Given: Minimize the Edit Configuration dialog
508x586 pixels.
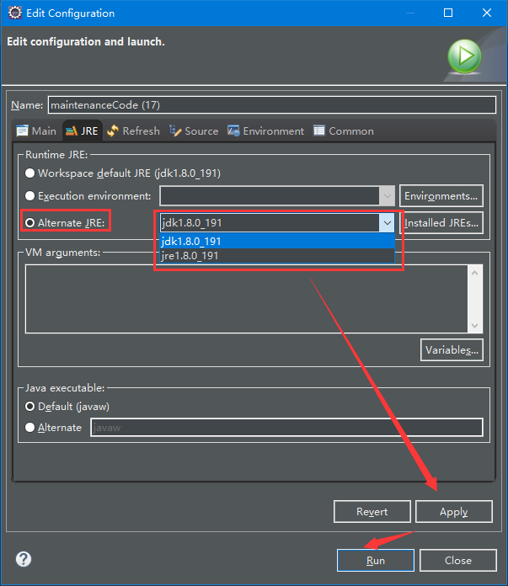Looking at the screenshot, I should click(x=410, y=13).
